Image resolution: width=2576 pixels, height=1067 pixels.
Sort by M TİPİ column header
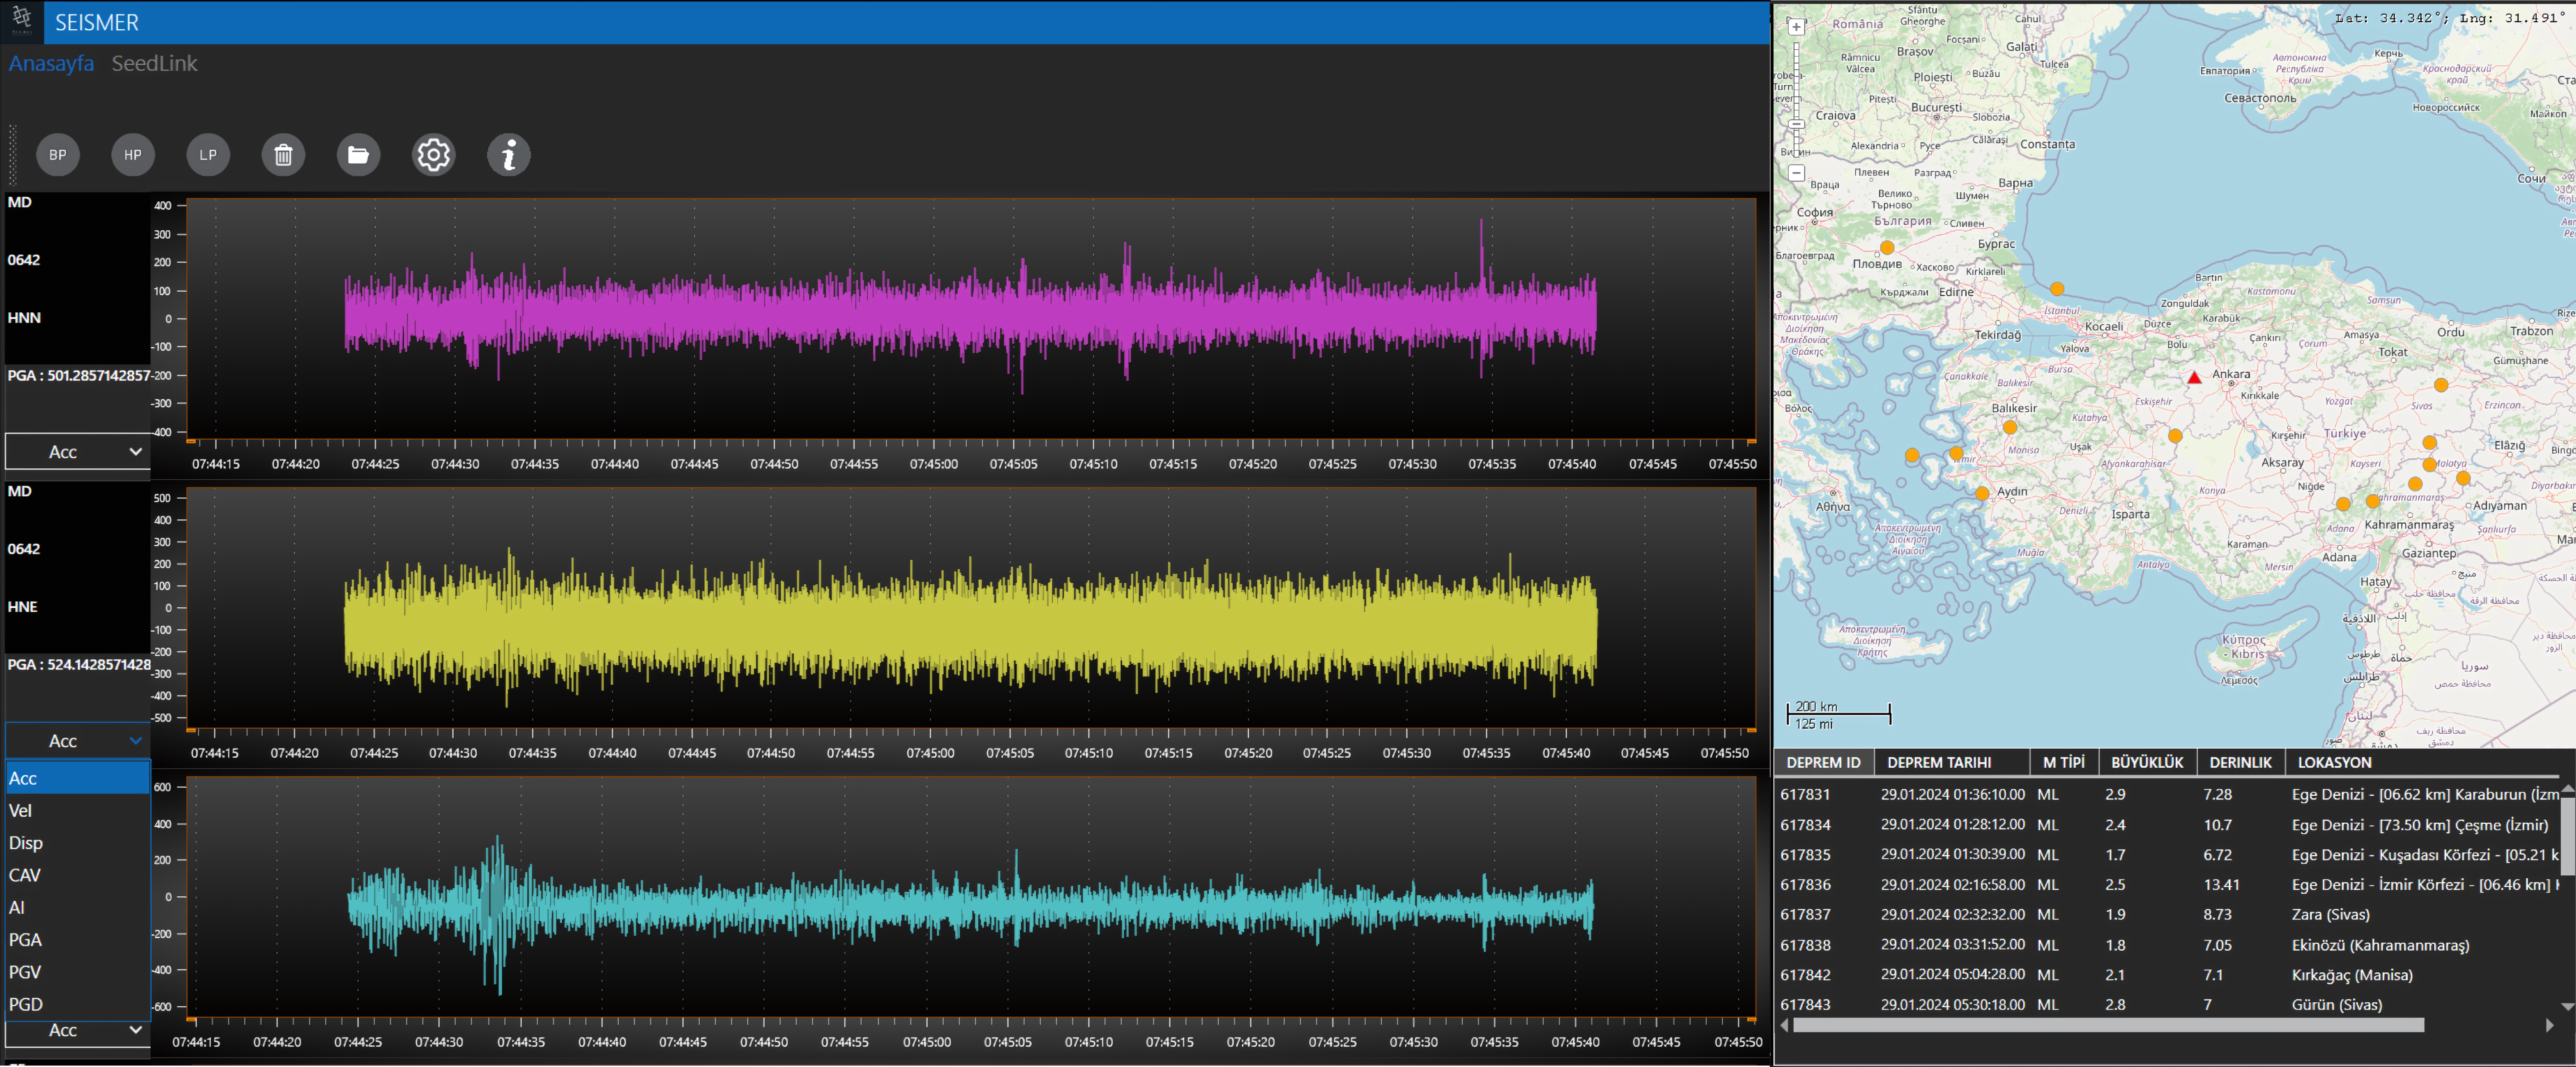(2064, 762)
